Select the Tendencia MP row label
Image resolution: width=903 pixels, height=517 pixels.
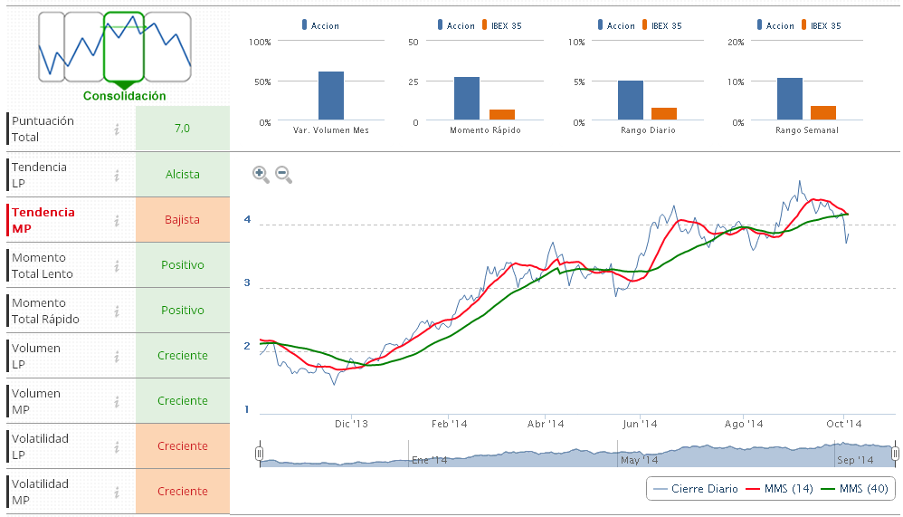coord(43,220)
